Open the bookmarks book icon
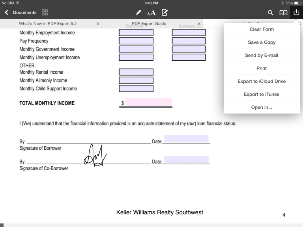303x227 pixels. (x=283, y=13)
